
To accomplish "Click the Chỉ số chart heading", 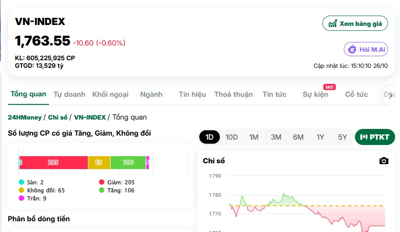I will point(214,161).
